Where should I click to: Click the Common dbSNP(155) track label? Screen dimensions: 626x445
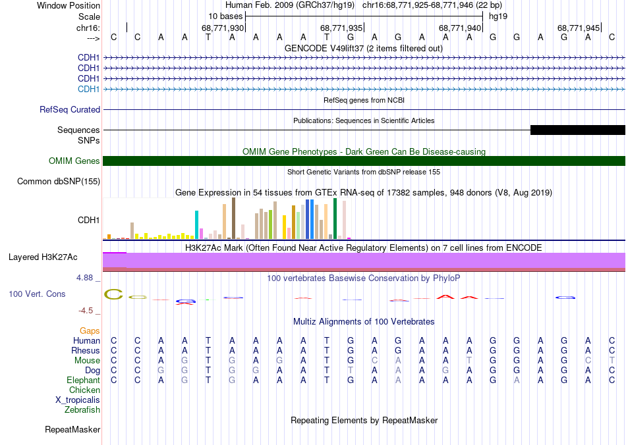click(x=59, y=182)
